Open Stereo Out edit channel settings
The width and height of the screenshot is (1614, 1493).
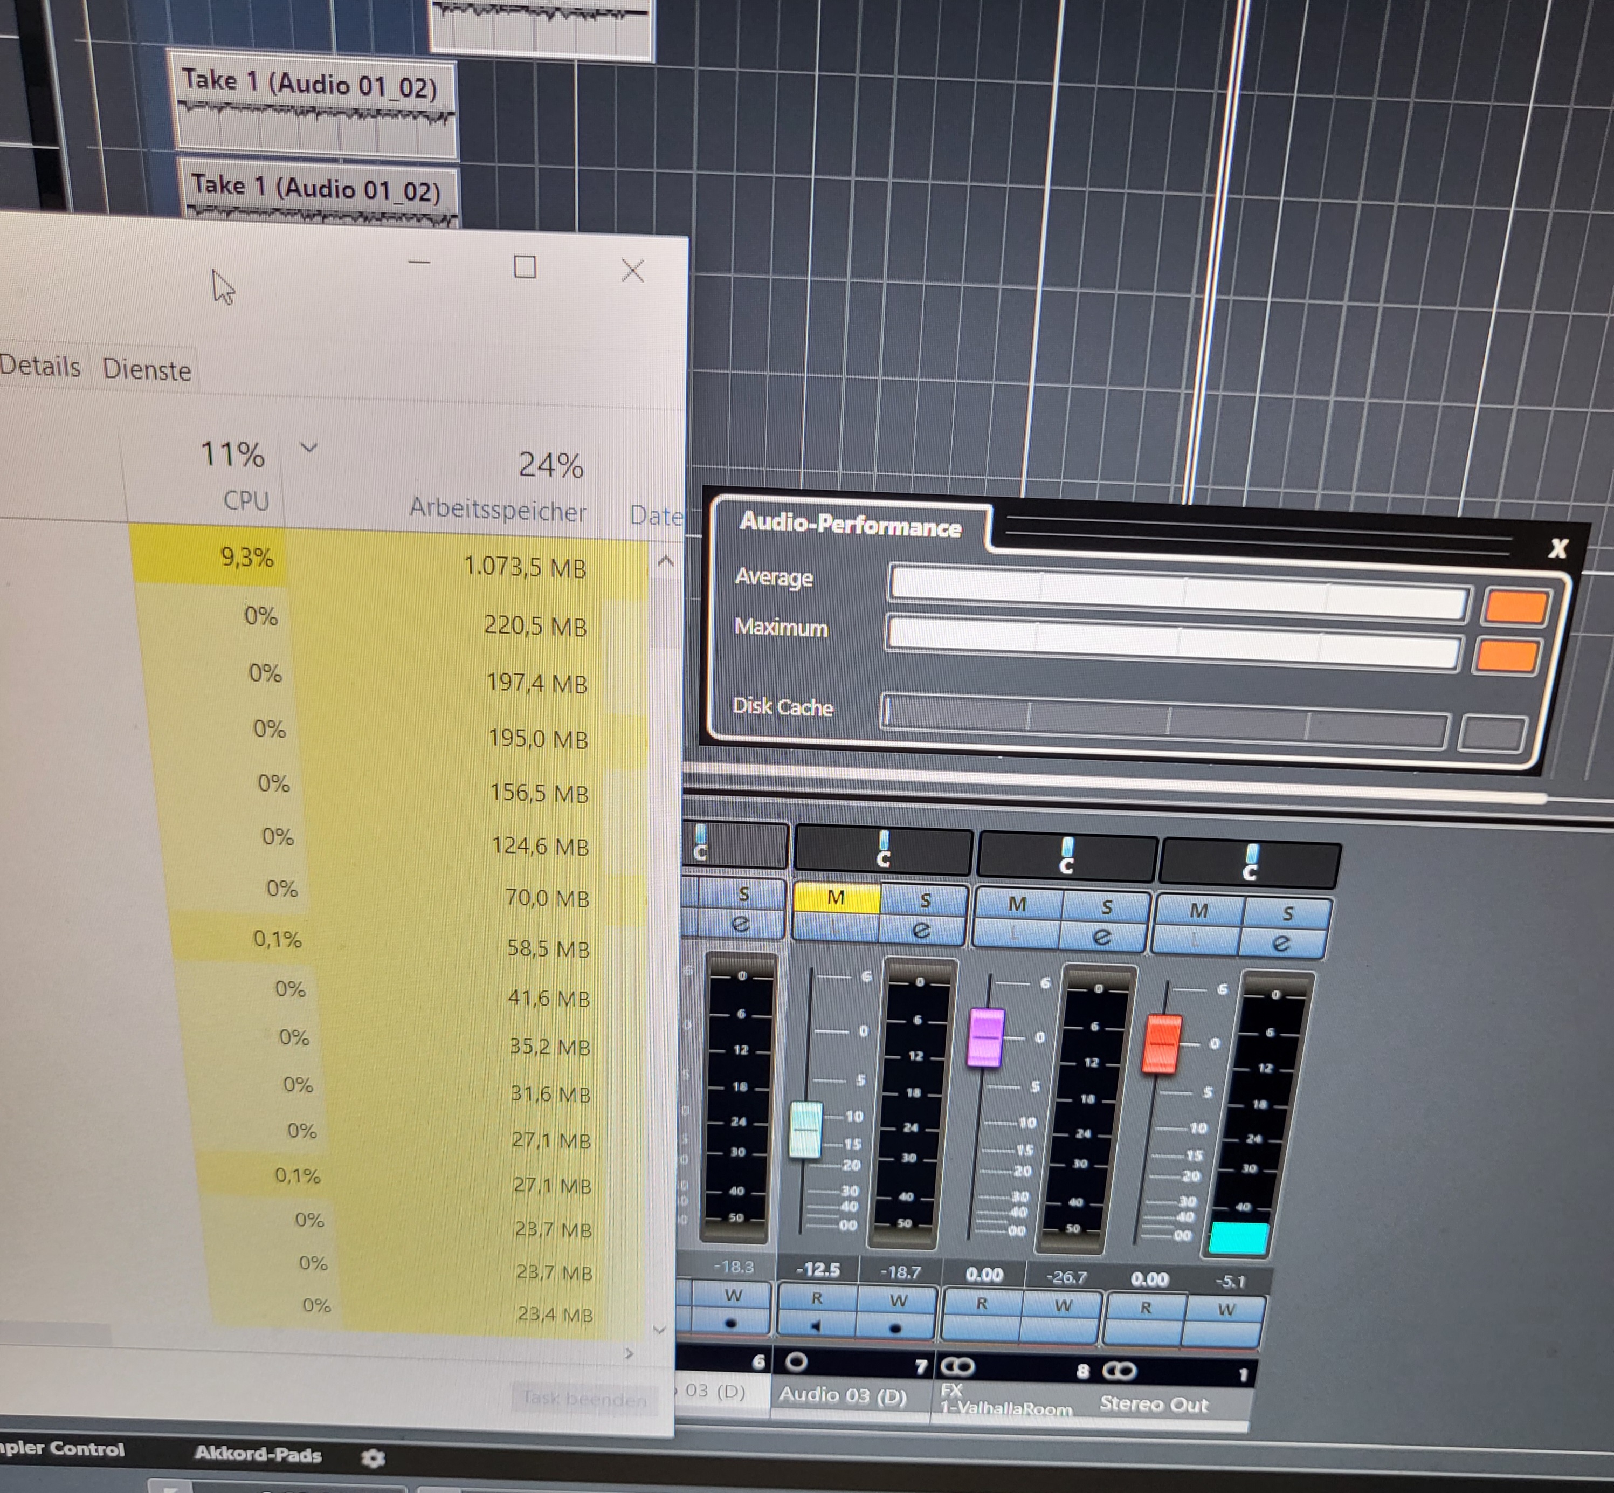(x=1280, y=943)
